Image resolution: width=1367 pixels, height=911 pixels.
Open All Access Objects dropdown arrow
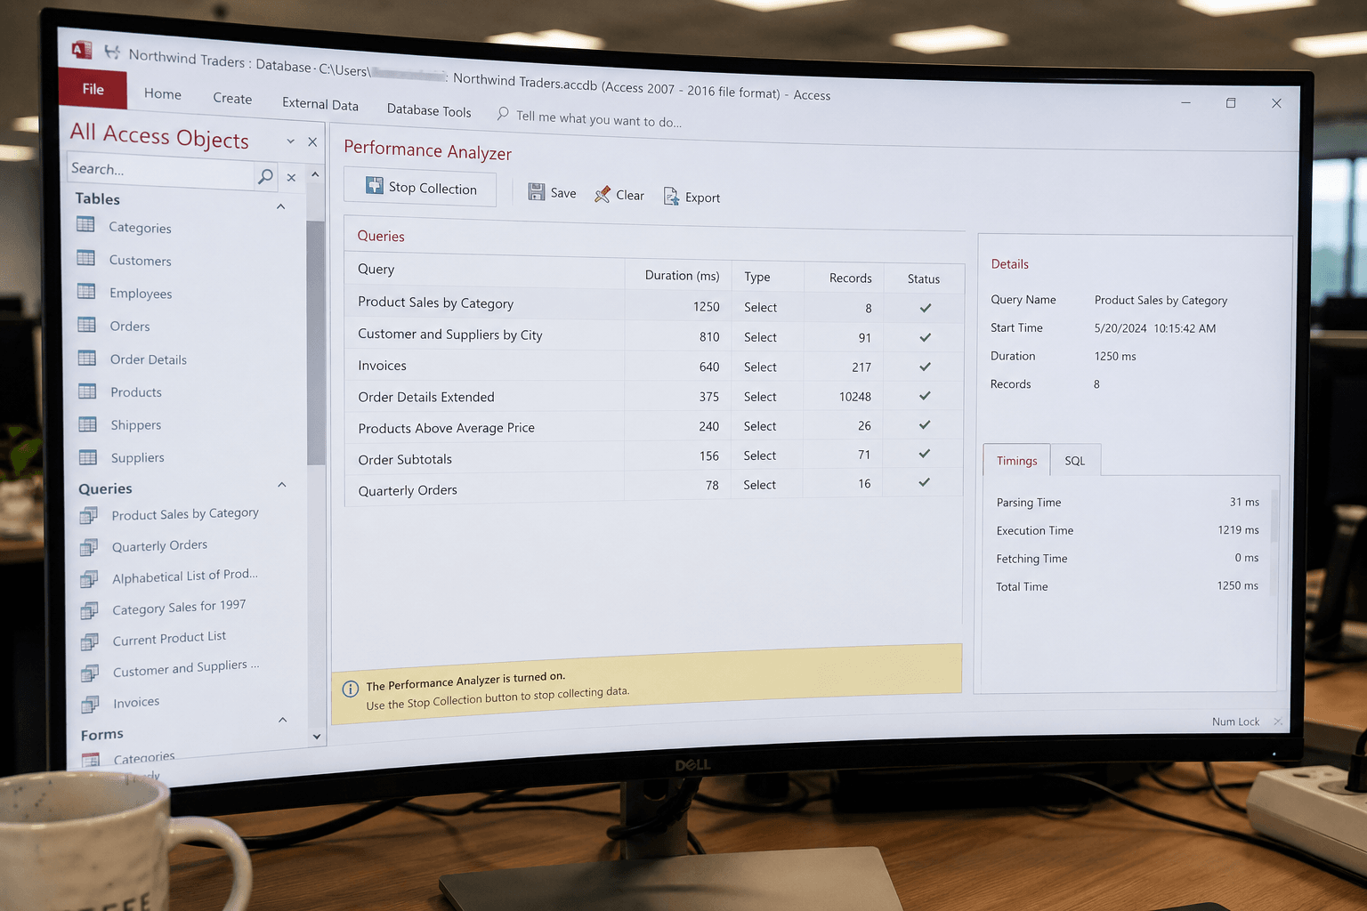290,141
